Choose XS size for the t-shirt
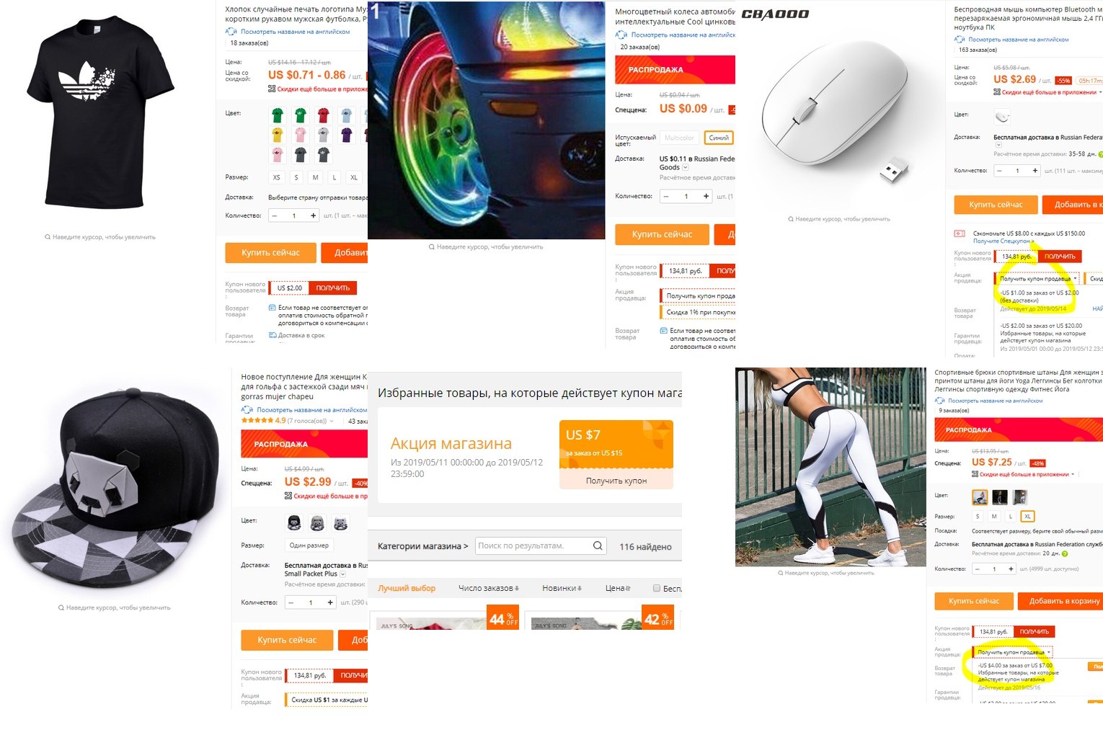Viewport: 1103px width, 735px height. (x=277, y=177)
